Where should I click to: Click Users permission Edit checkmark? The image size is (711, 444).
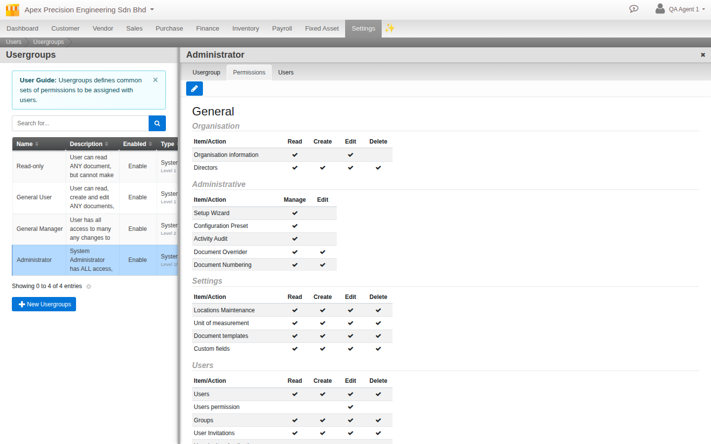pyautogui.click(x=351, y=407)
